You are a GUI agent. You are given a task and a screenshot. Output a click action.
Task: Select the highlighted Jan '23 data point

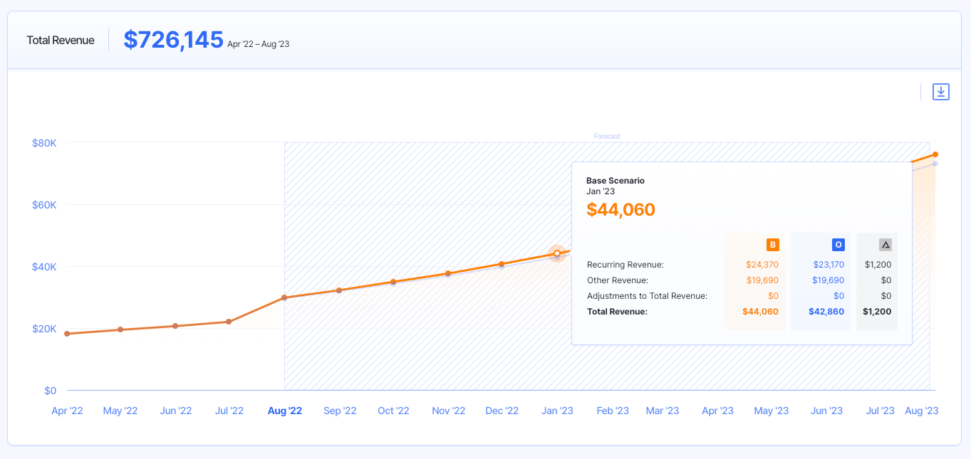coord(557,253)
